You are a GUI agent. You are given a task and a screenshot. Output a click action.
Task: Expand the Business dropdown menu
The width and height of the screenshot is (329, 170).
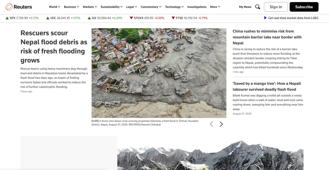coord(72,7)
